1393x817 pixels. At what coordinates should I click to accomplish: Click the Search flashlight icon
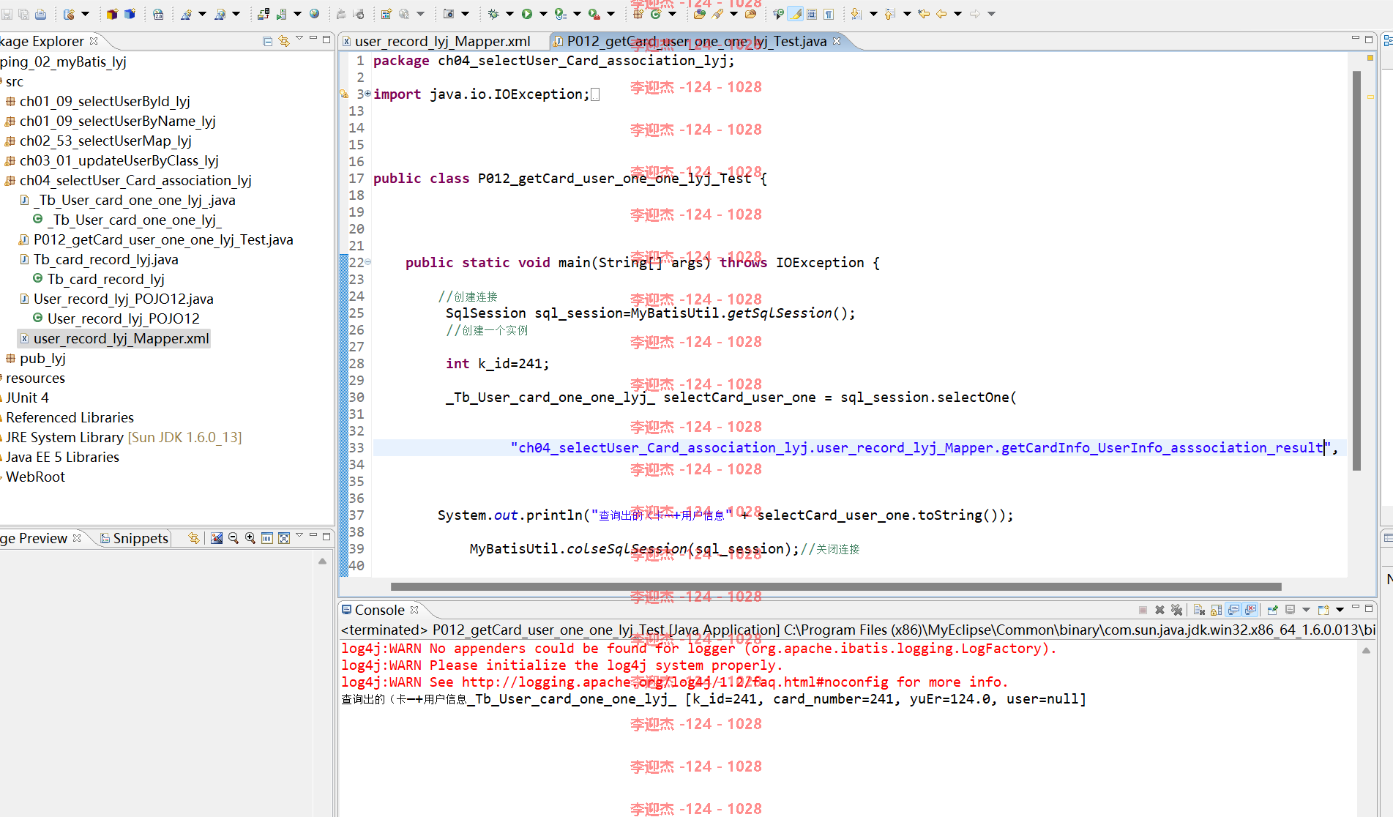(717, 14)
